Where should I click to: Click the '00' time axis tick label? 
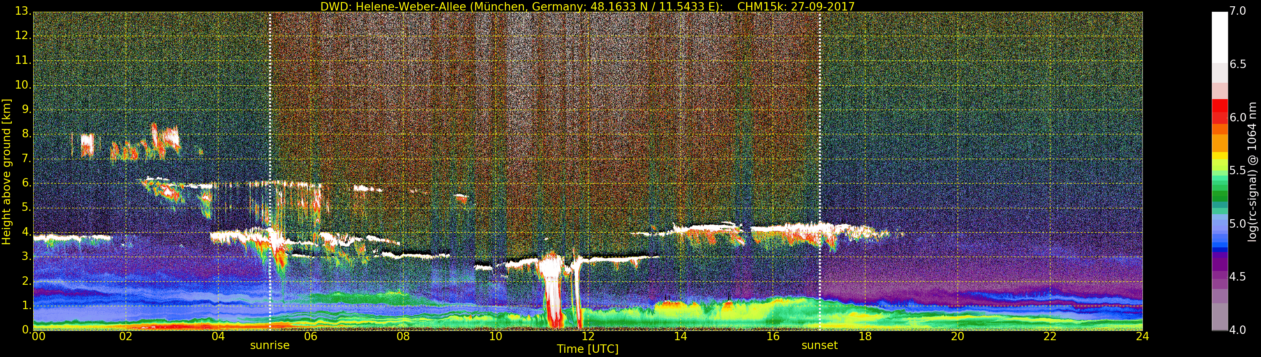[x=38, y=336]
